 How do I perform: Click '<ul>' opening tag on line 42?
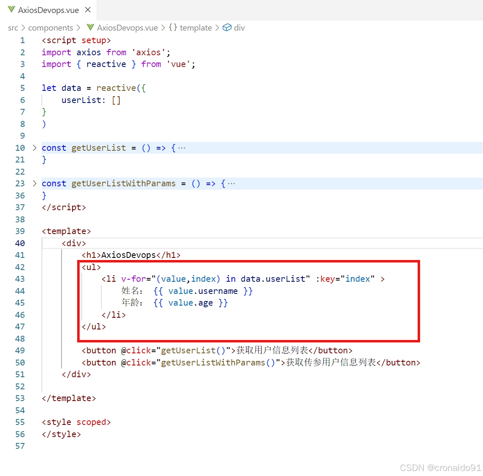click(91, 267)
